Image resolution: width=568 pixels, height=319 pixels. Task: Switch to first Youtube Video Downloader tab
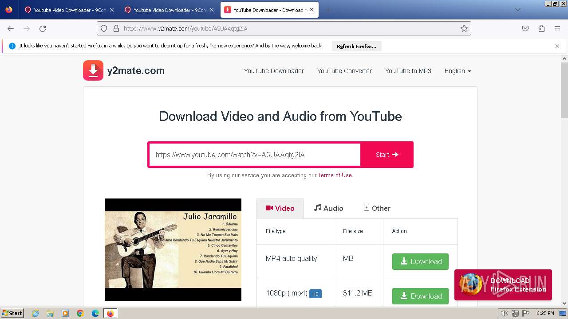69,10
